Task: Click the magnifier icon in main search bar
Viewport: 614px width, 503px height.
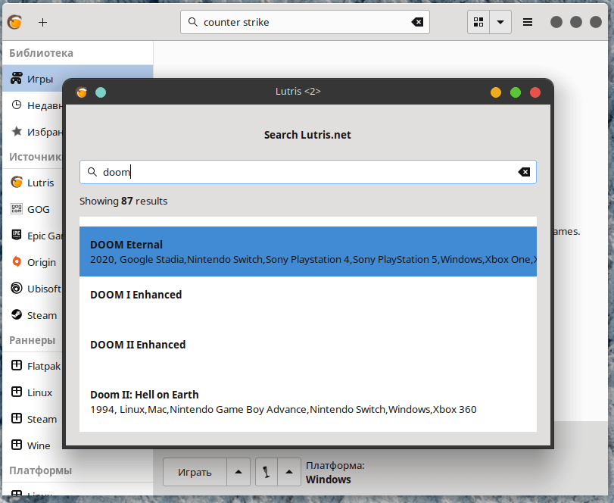Action: (192, 22)
